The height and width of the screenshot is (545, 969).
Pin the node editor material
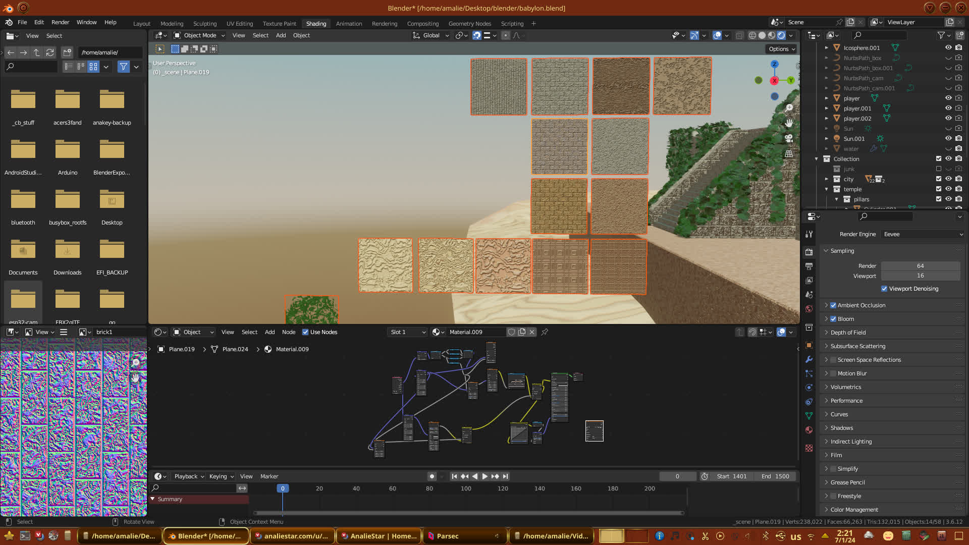(x=545, y=332)
